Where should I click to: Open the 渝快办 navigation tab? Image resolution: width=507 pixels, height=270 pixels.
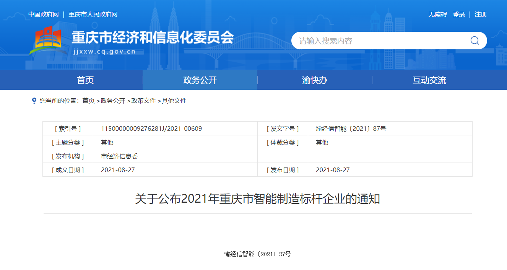pos(315,80)
